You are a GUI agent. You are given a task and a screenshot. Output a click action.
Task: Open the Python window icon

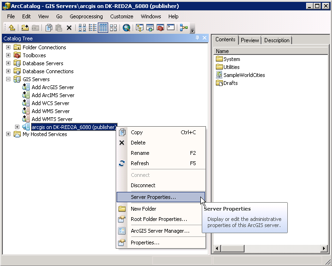coord(171,28)
